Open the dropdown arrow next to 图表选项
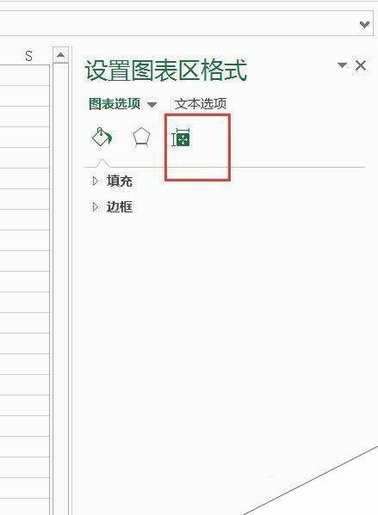The image size is (378, 515). [152, 105]
